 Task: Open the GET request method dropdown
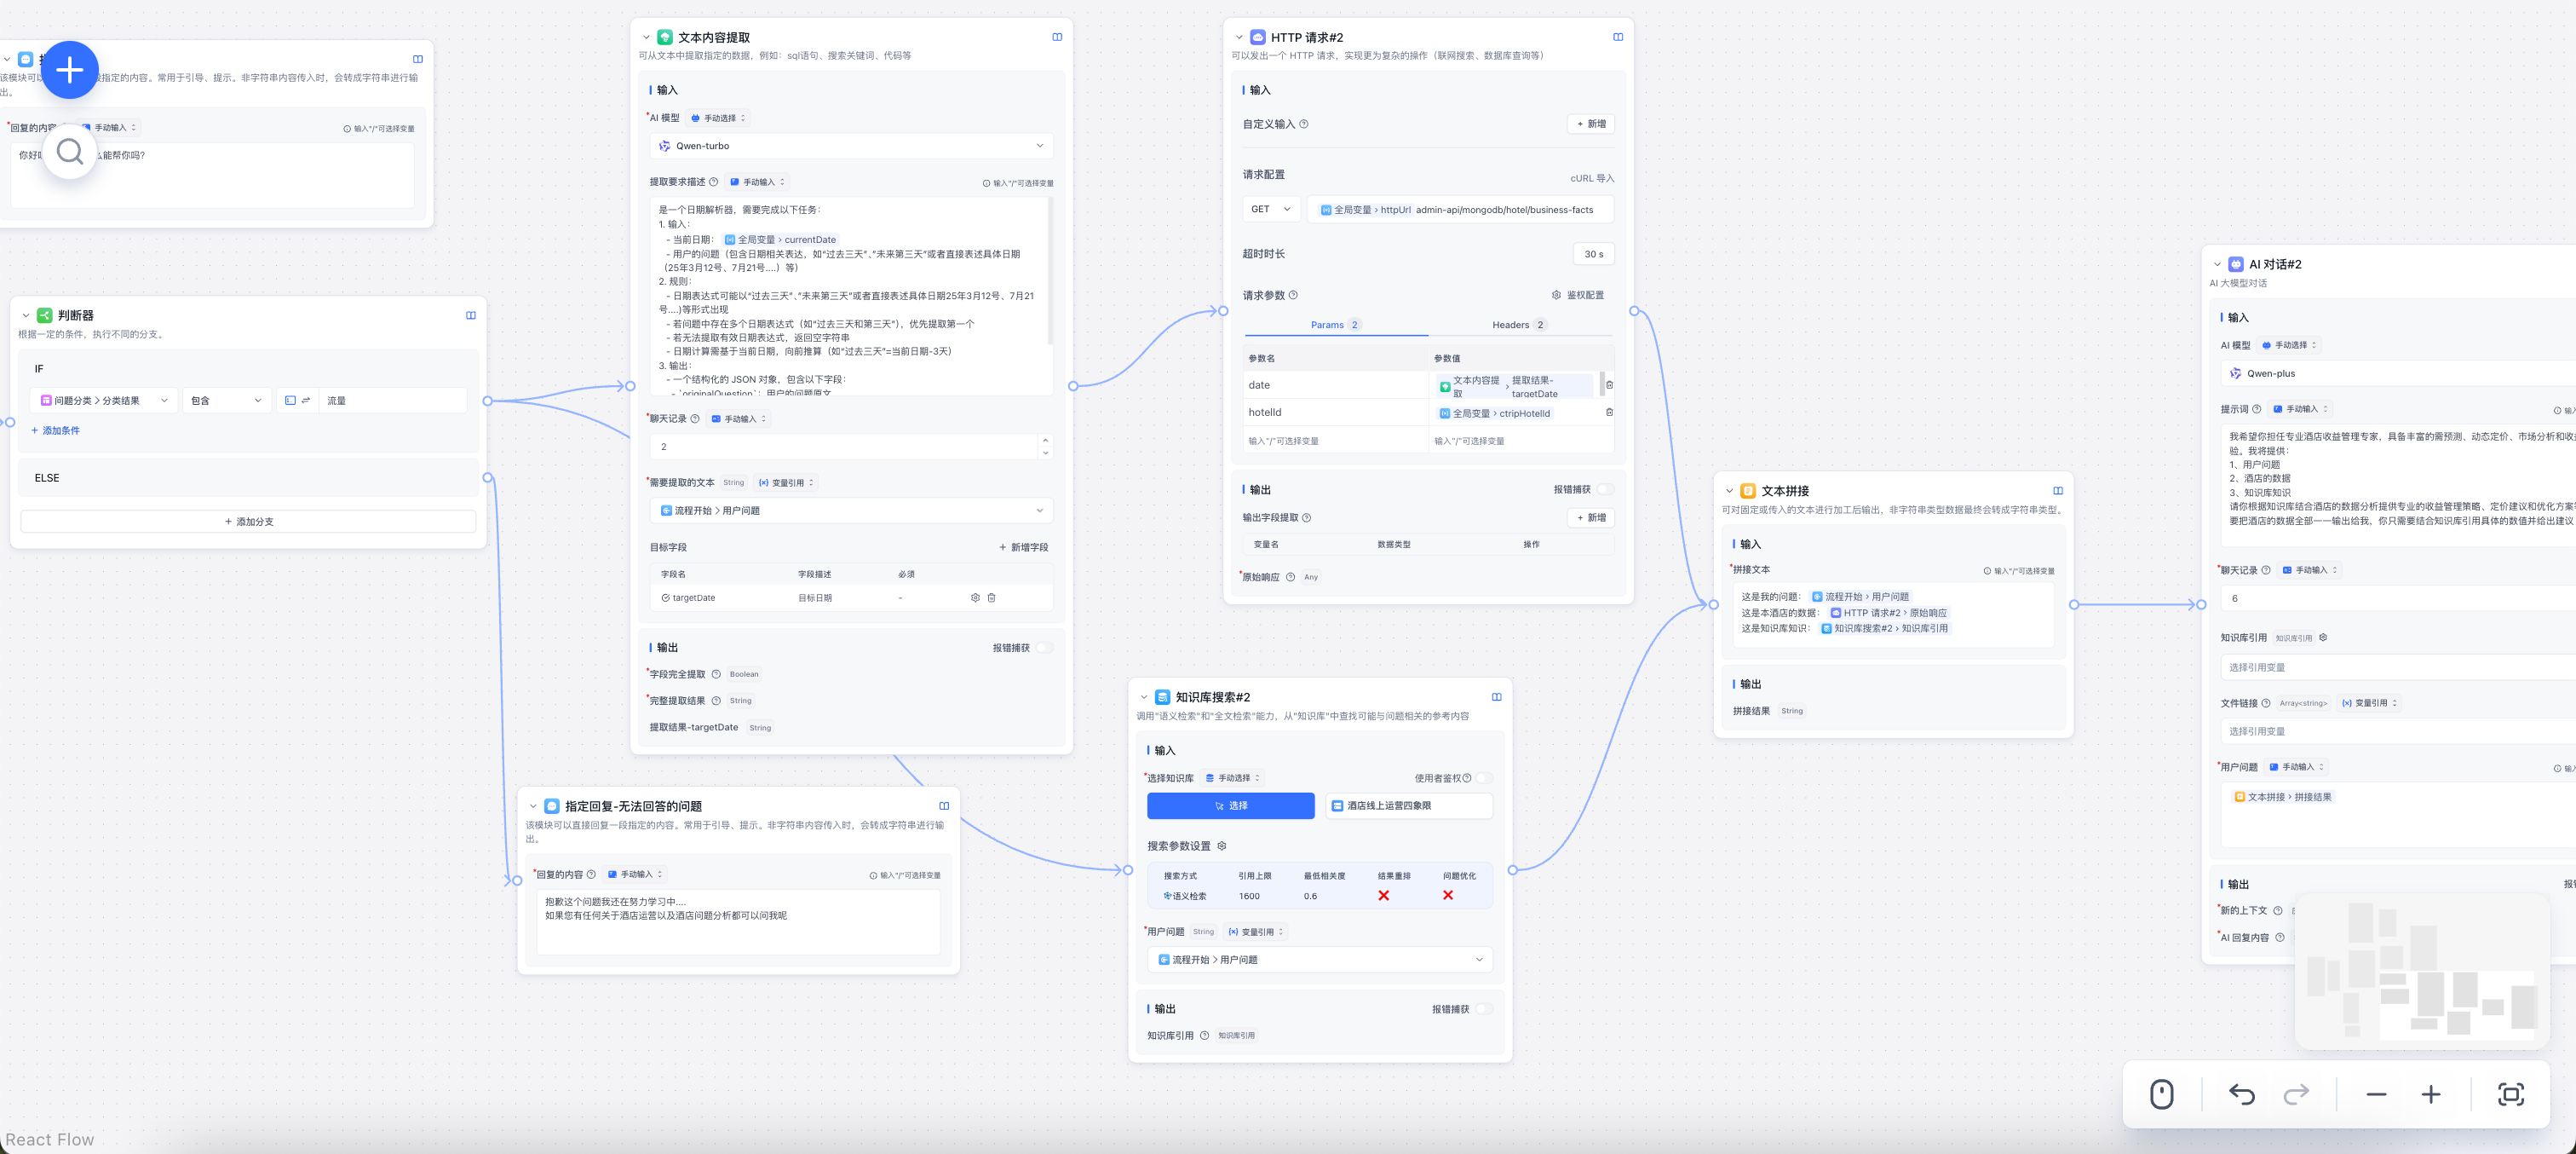[1271, 209]
